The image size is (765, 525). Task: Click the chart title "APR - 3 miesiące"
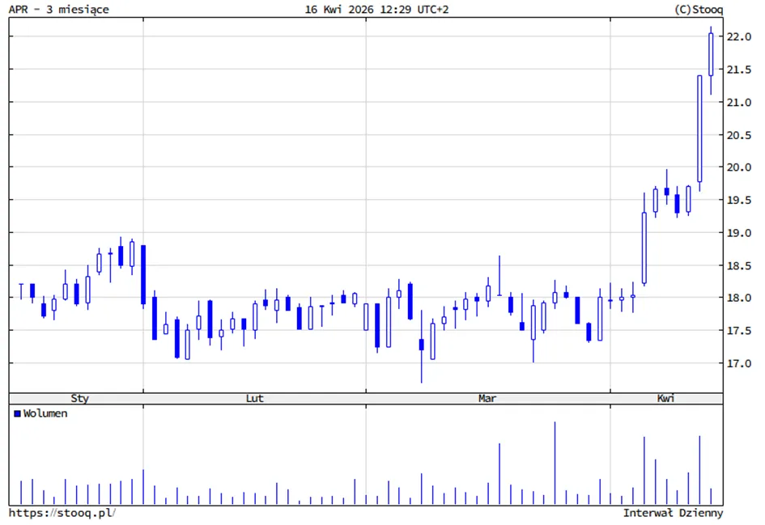[x=58, y=9]
